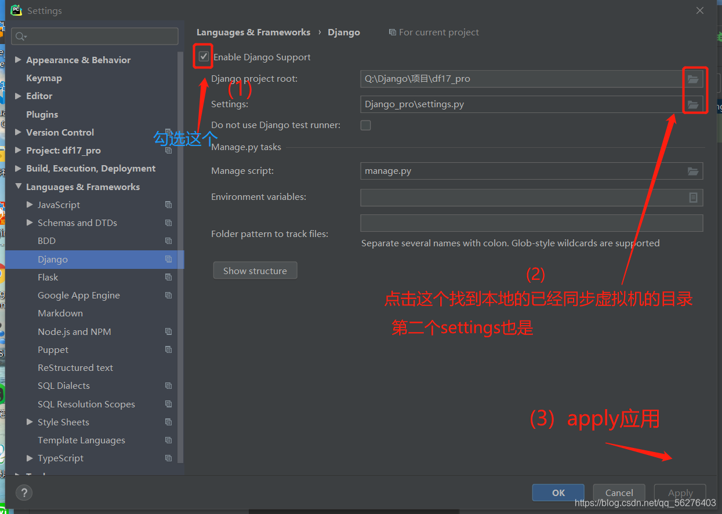Click the OK button
Image resolution: width=722 pixels, height=514 pixels.
[558, 493]
